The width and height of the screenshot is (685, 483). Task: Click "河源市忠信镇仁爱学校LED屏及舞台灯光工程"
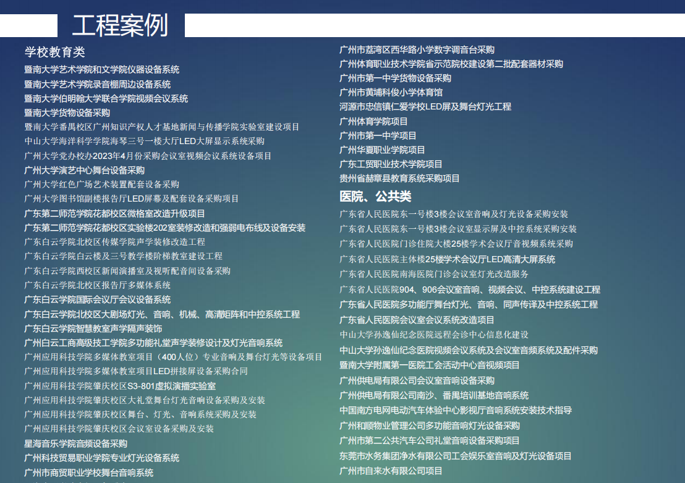click(425, 106)
